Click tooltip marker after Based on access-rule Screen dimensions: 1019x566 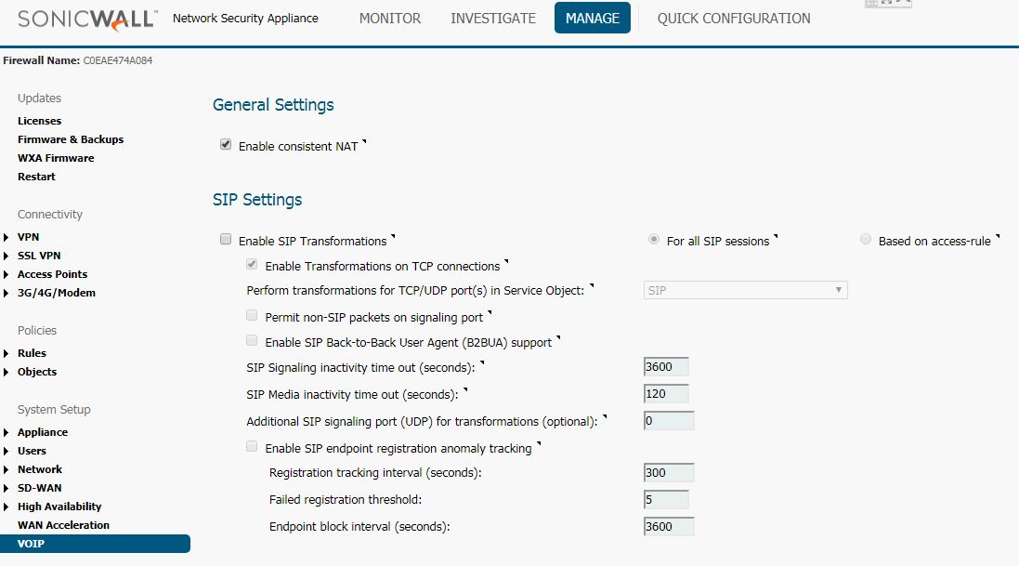click(x=998, y=236)
